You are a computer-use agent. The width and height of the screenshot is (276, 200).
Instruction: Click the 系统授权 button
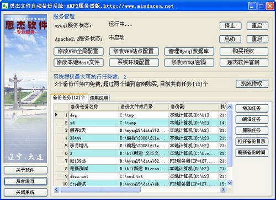(x=252, y=84)
